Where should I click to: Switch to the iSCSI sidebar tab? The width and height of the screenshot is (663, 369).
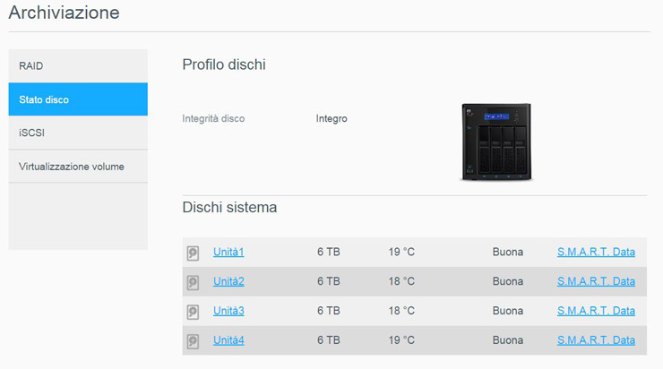click(x=78, y=133)
